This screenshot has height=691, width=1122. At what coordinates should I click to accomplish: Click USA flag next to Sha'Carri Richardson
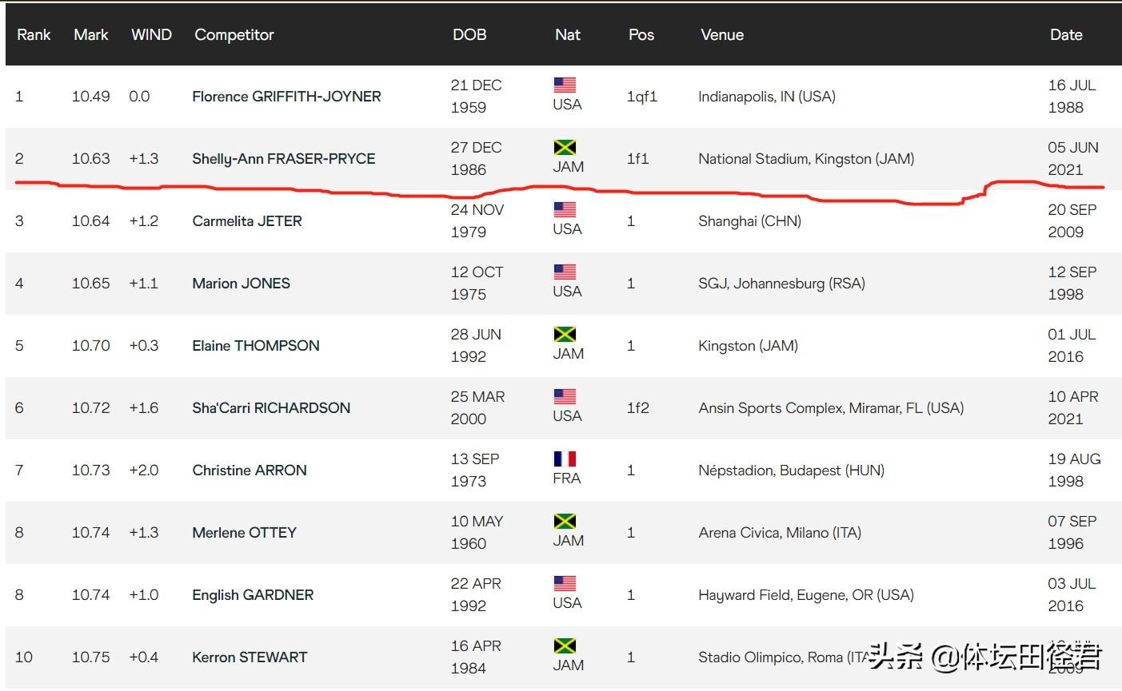tap(565, 397)
